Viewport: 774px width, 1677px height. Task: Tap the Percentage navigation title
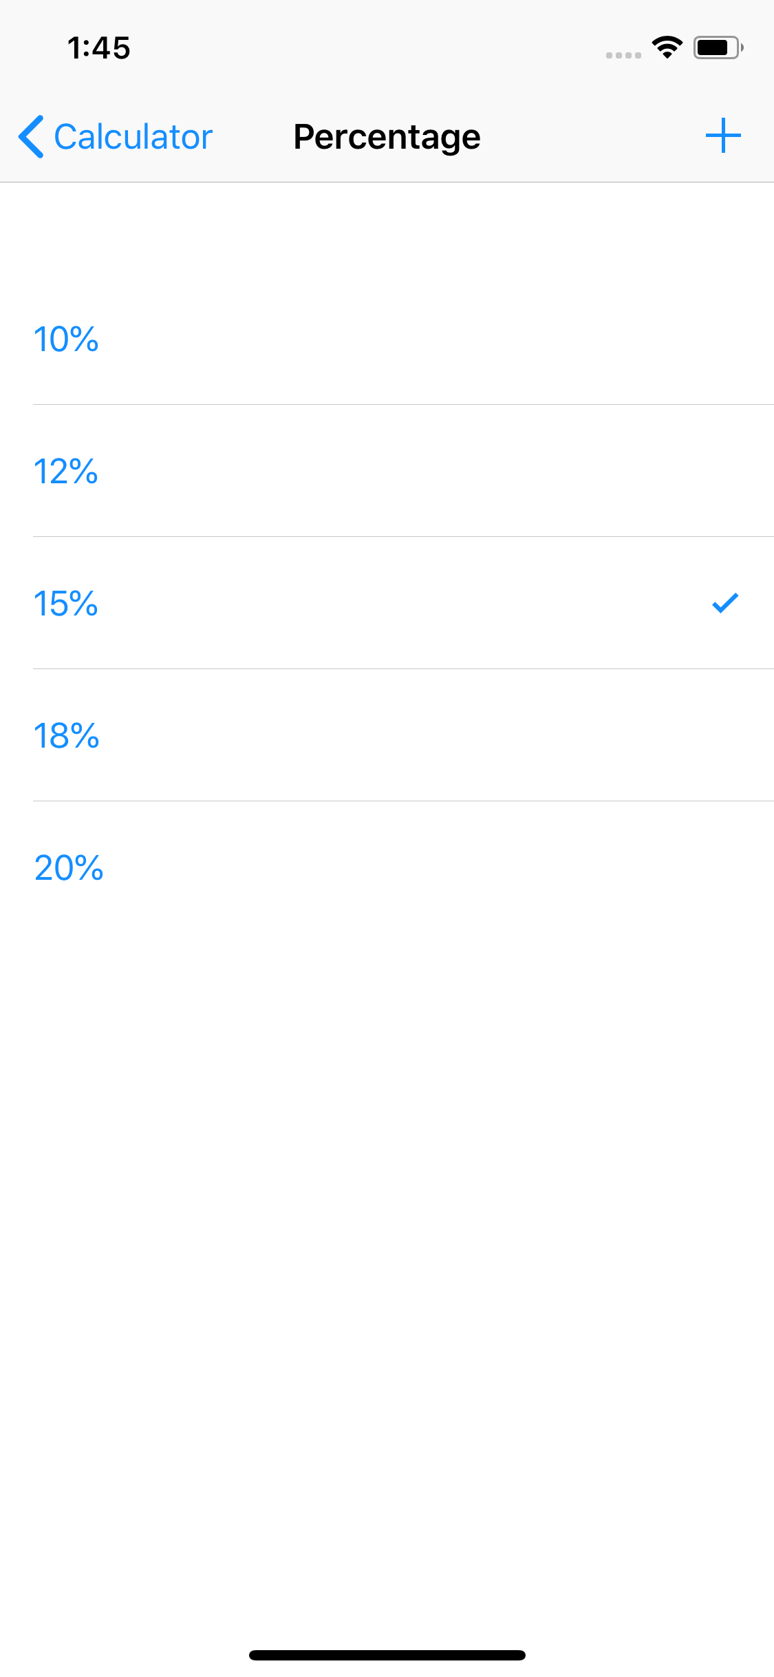tap(387, 136)
